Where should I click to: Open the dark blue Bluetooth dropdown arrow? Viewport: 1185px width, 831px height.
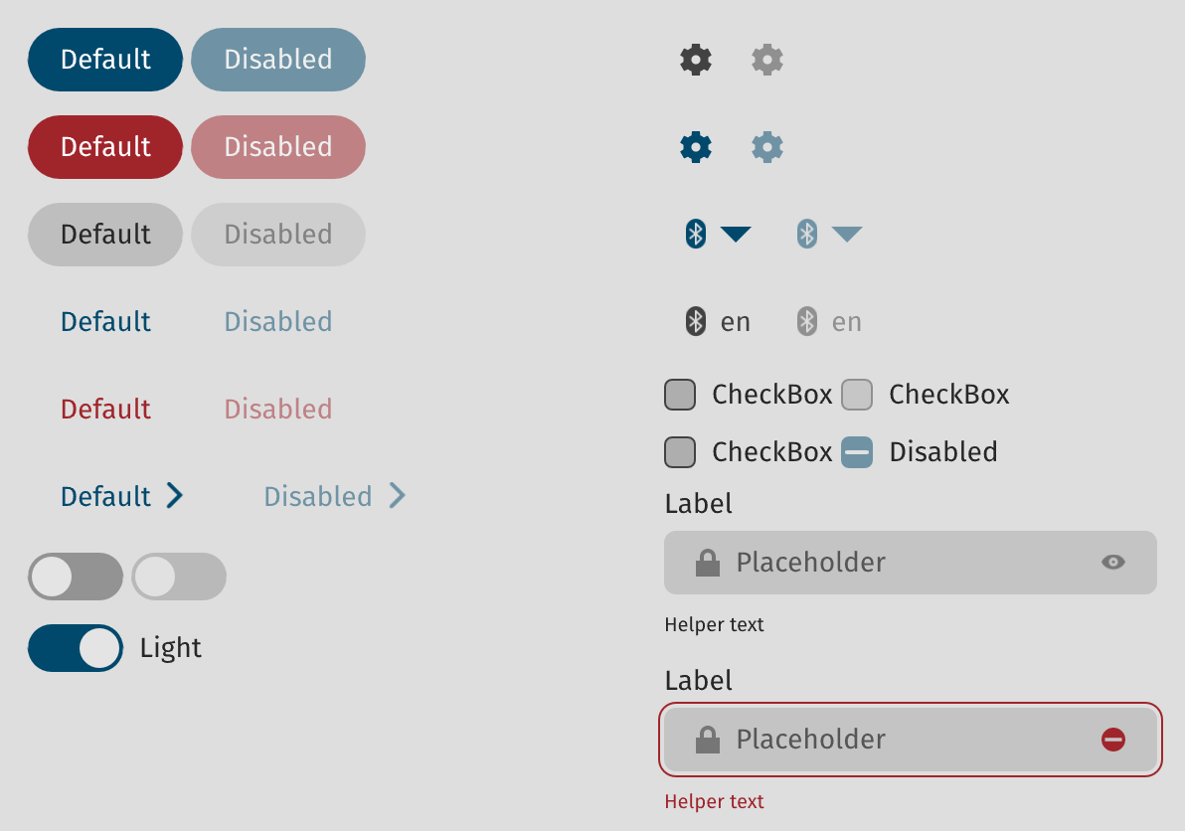(736, 235)
